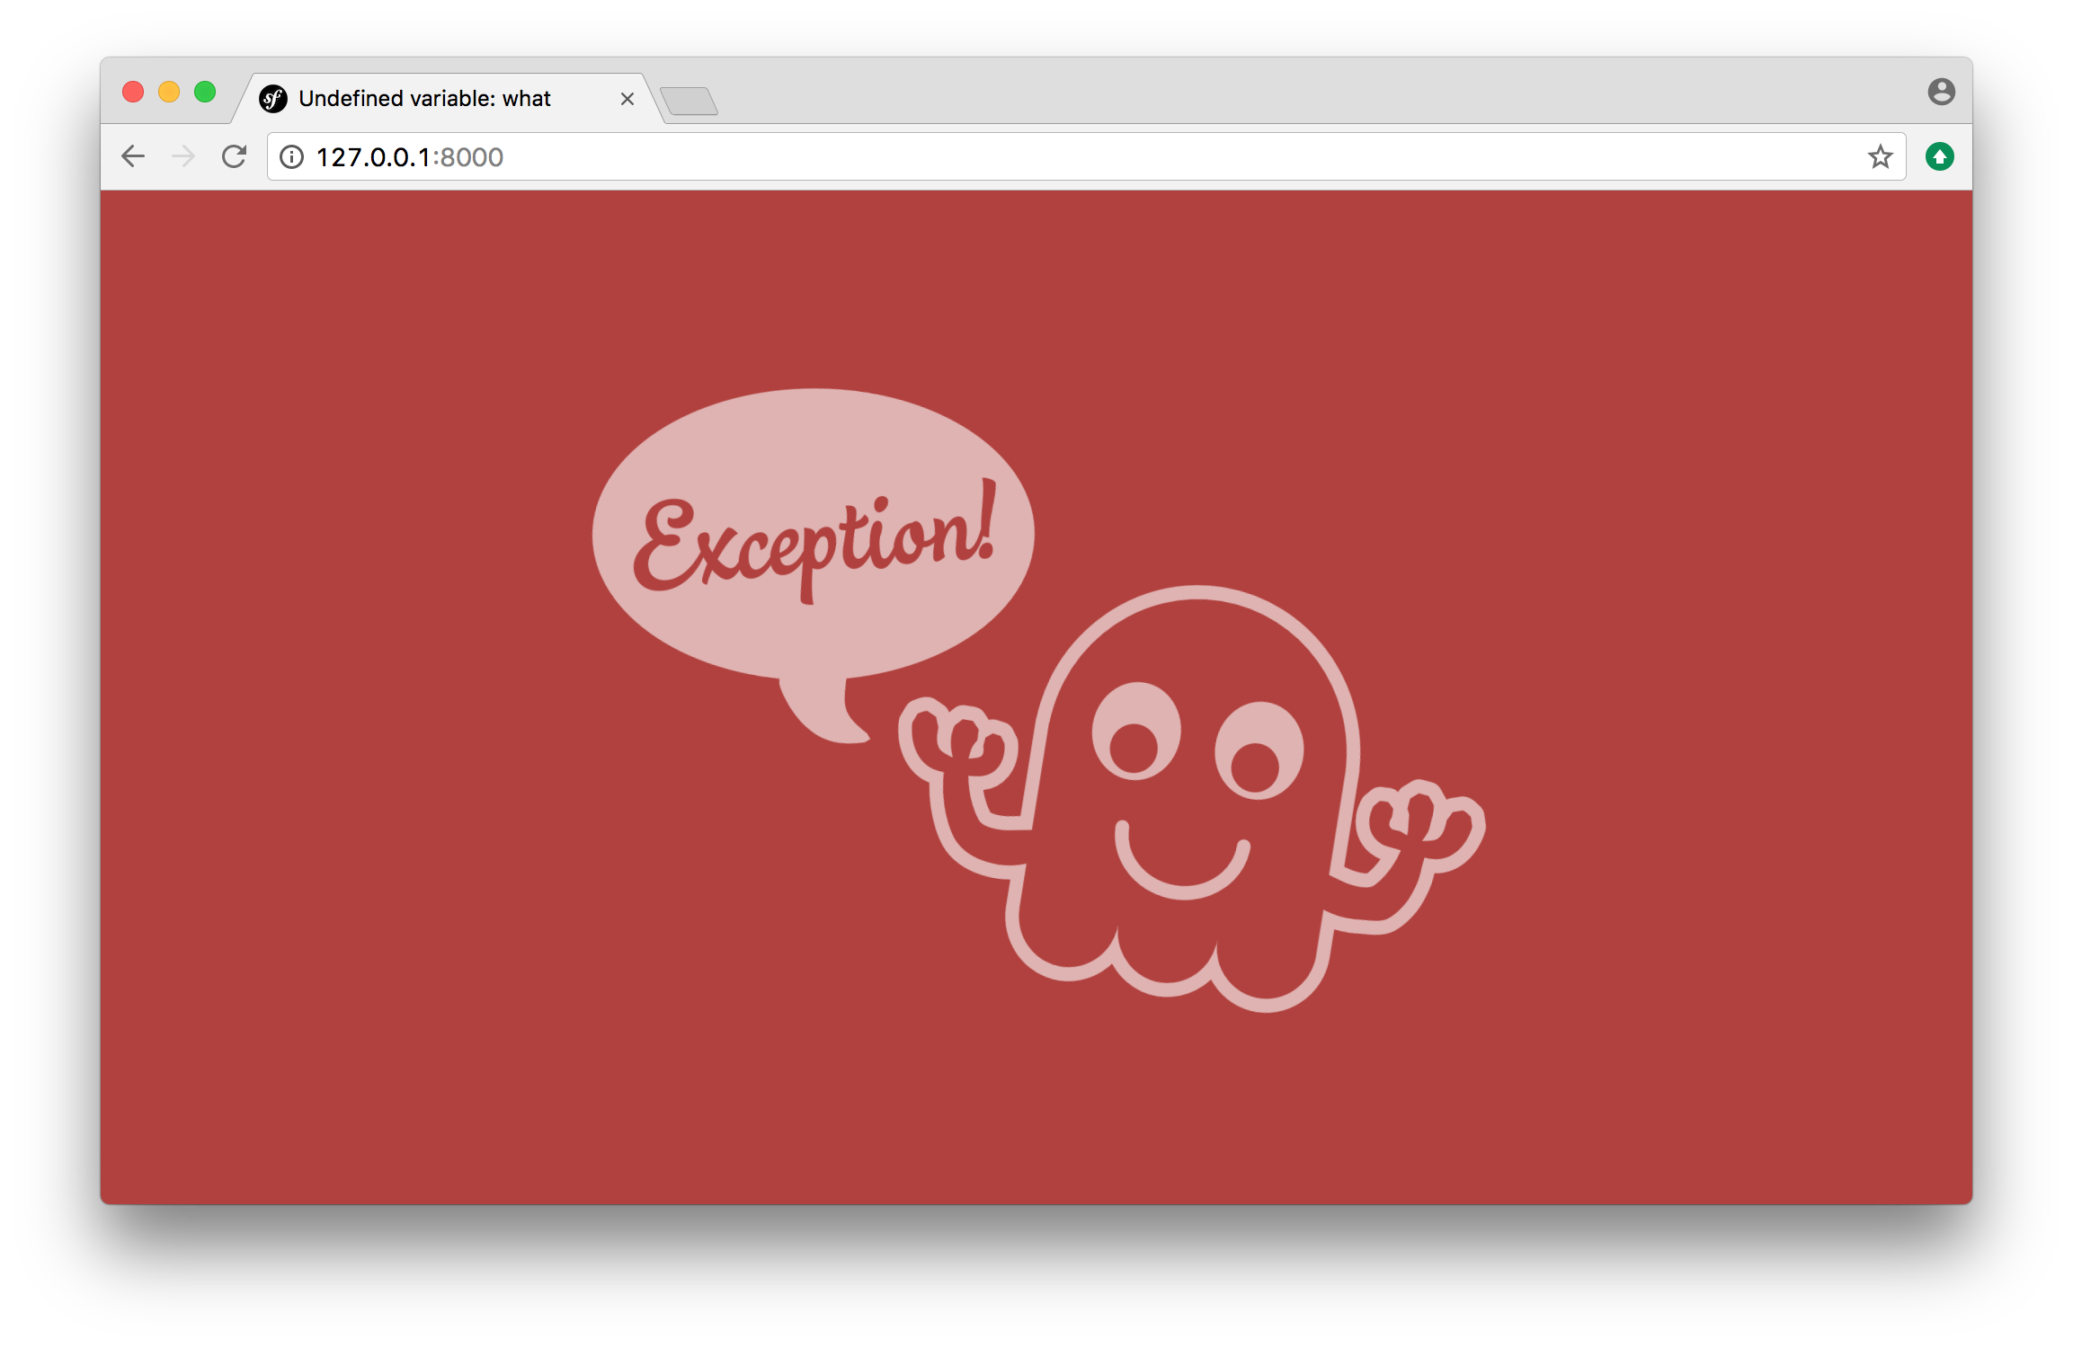Click the 127.0.0.1:8000 address bar
This screenshot has width=2073, height=1348.
[1079, 157]
